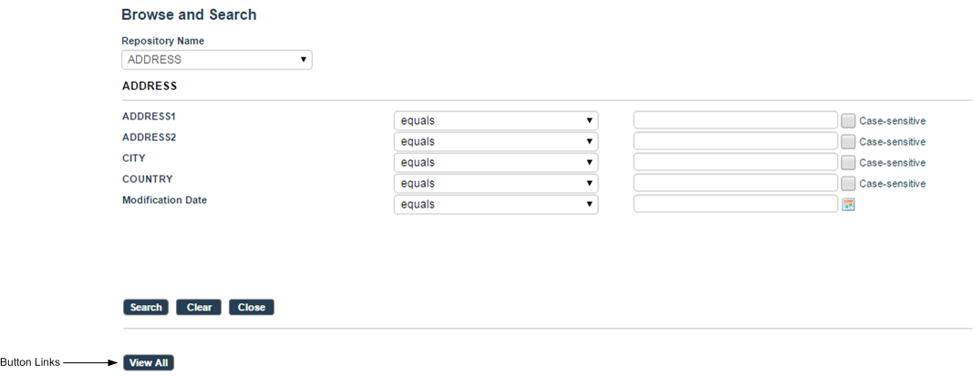973x376 pixels.
Task: Click the Search button
Action: point(146,307)
